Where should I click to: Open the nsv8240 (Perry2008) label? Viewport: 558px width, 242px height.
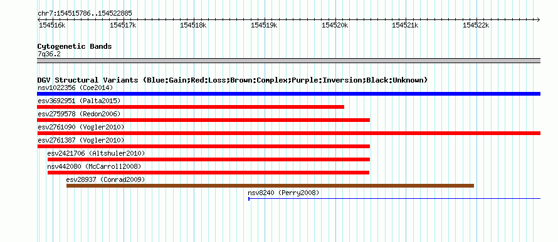coord(283,193)
